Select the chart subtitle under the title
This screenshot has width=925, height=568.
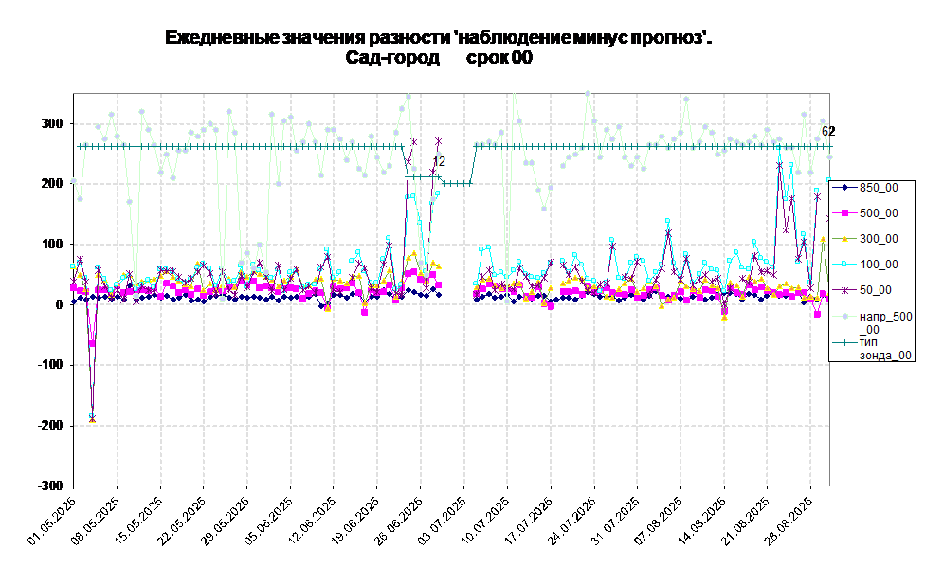click(441, 58)
